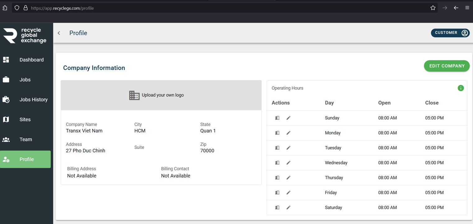The image size is (473, 224).
Task: Edit Sunday operating hours pencil
Action: coord(288,118)
